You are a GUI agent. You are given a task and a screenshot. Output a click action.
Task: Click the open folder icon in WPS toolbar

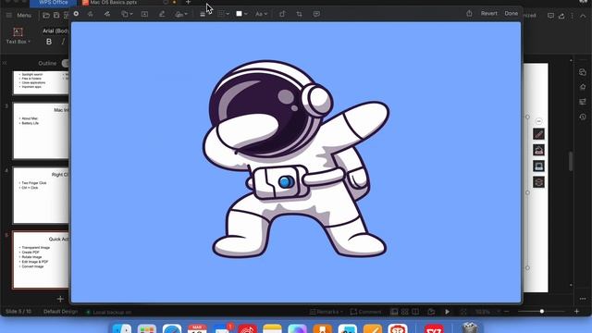[x=46, y=16]
